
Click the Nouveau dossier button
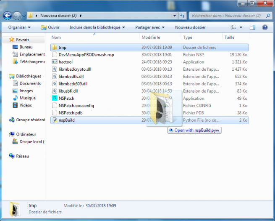tap(190, 27)
